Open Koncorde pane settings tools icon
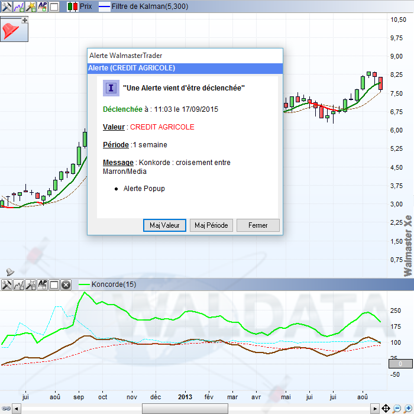 7,285
